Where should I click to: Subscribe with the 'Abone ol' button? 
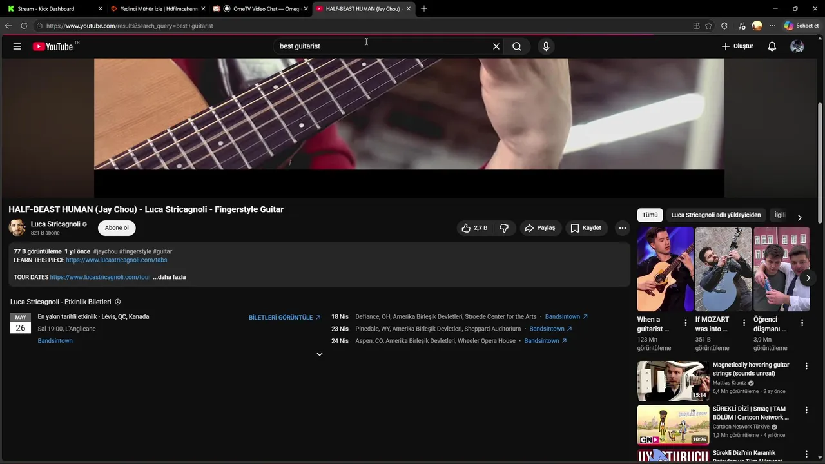tap(117, 228)
